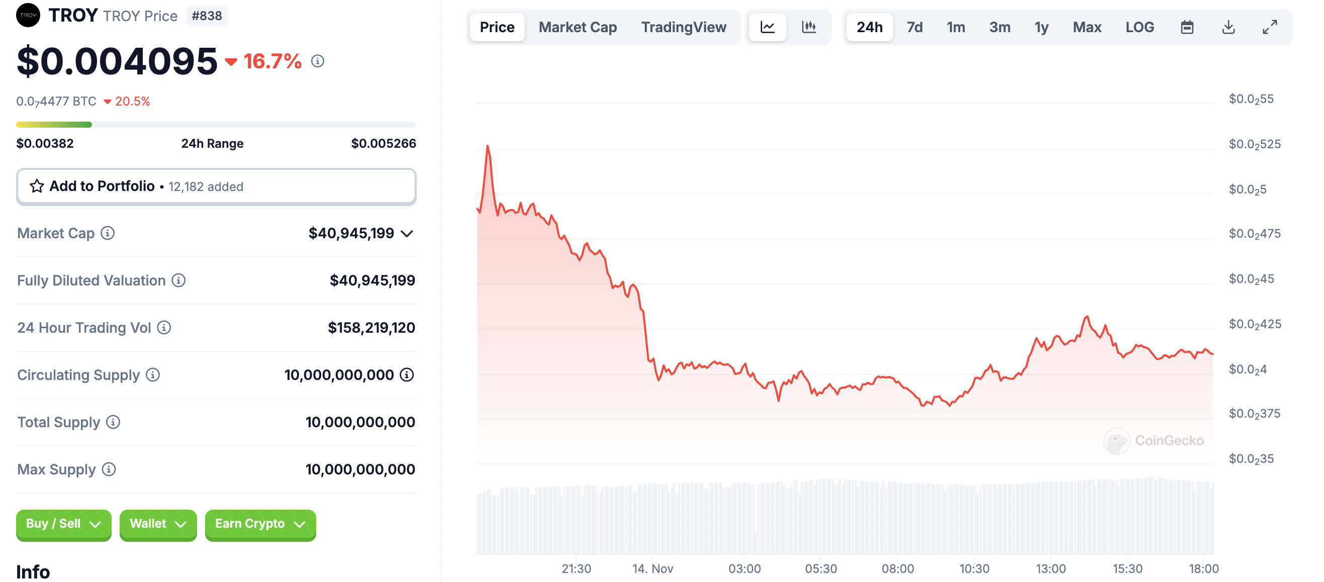This screenshot has height=582, width=1324.
Task: Switch to candlestick chart icon
Action: 808,27
